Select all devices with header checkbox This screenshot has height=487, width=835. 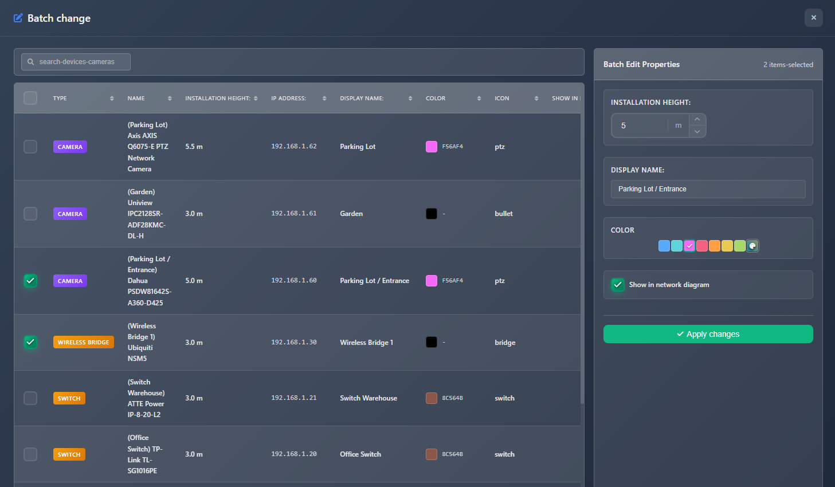pos(30,98)
